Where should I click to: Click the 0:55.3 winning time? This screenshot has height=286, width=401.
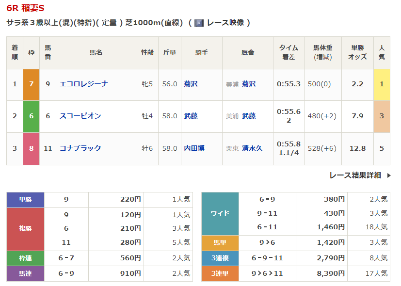tap(289, 84)
